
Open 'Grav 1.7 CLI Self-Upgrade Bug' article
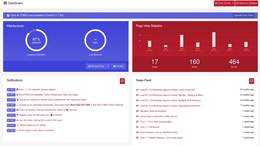coord(156,122)
